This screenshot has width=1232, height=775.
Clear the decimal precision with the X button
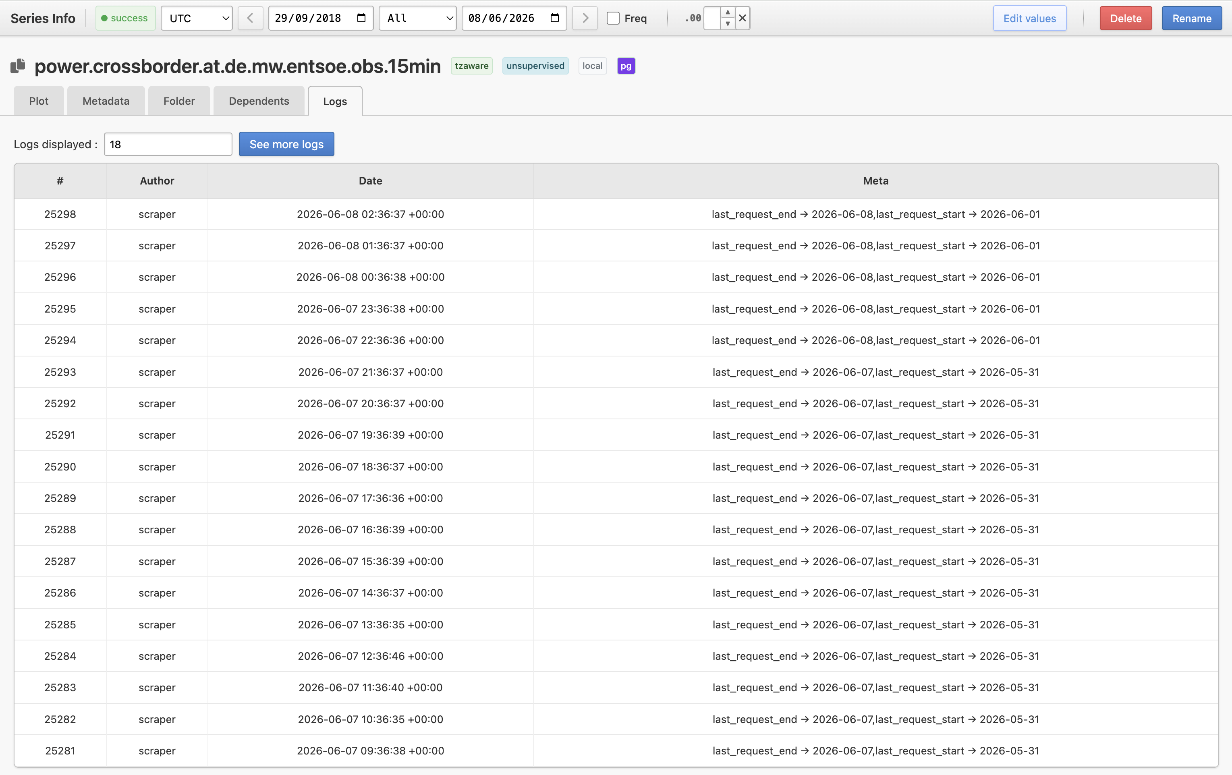(x=743, y=19)
